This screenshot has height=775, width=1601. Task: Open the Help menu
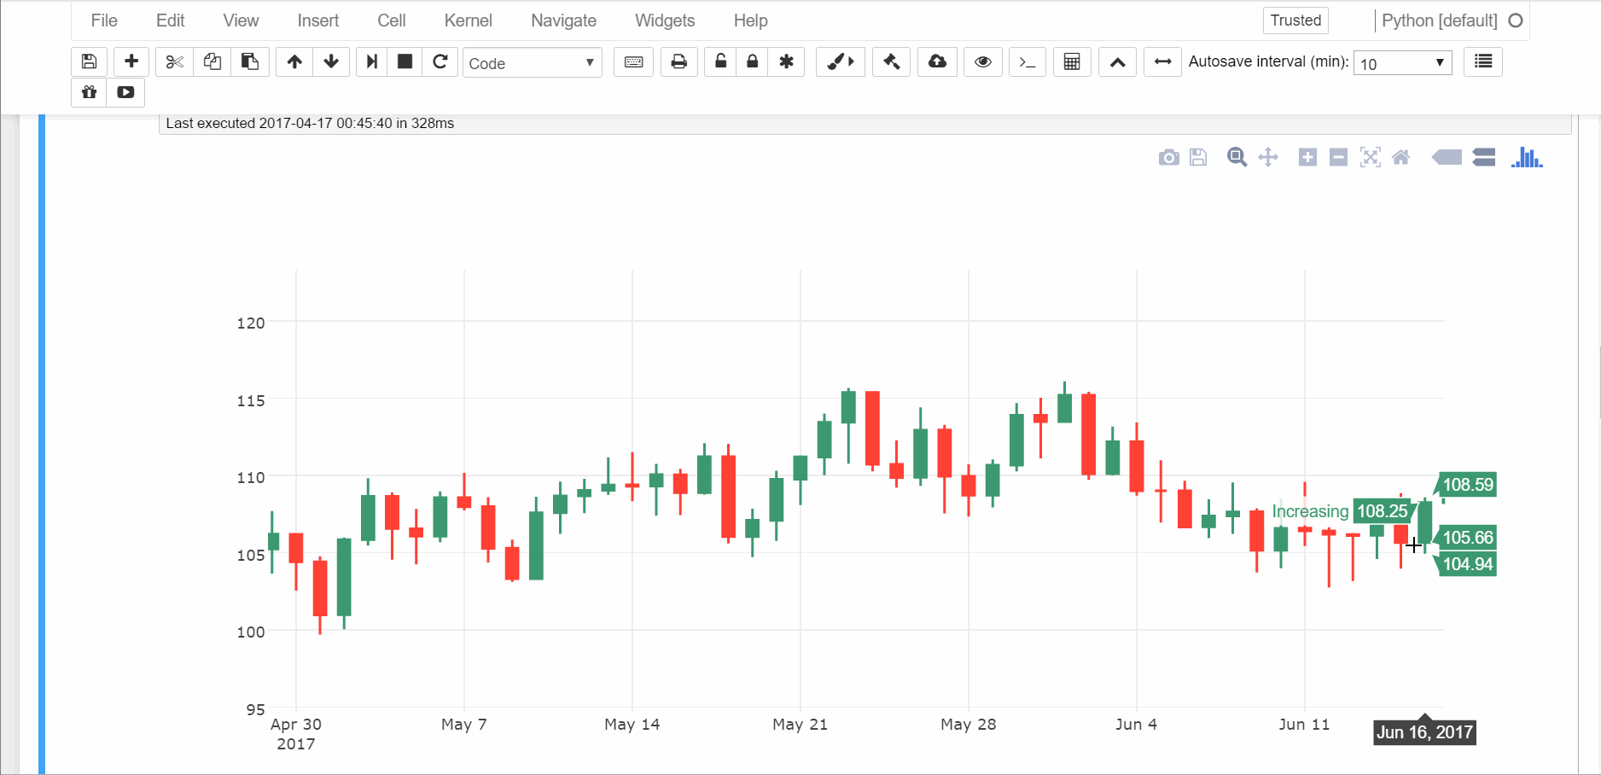pyautogui.click(x=750, y=20)
